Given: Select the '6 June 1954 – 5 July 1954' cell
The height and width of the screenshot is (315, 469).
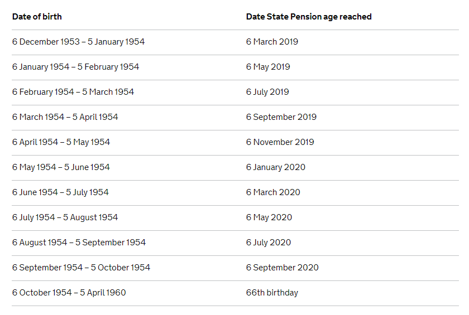Looking at the screenshot, I should coord(60,192).
